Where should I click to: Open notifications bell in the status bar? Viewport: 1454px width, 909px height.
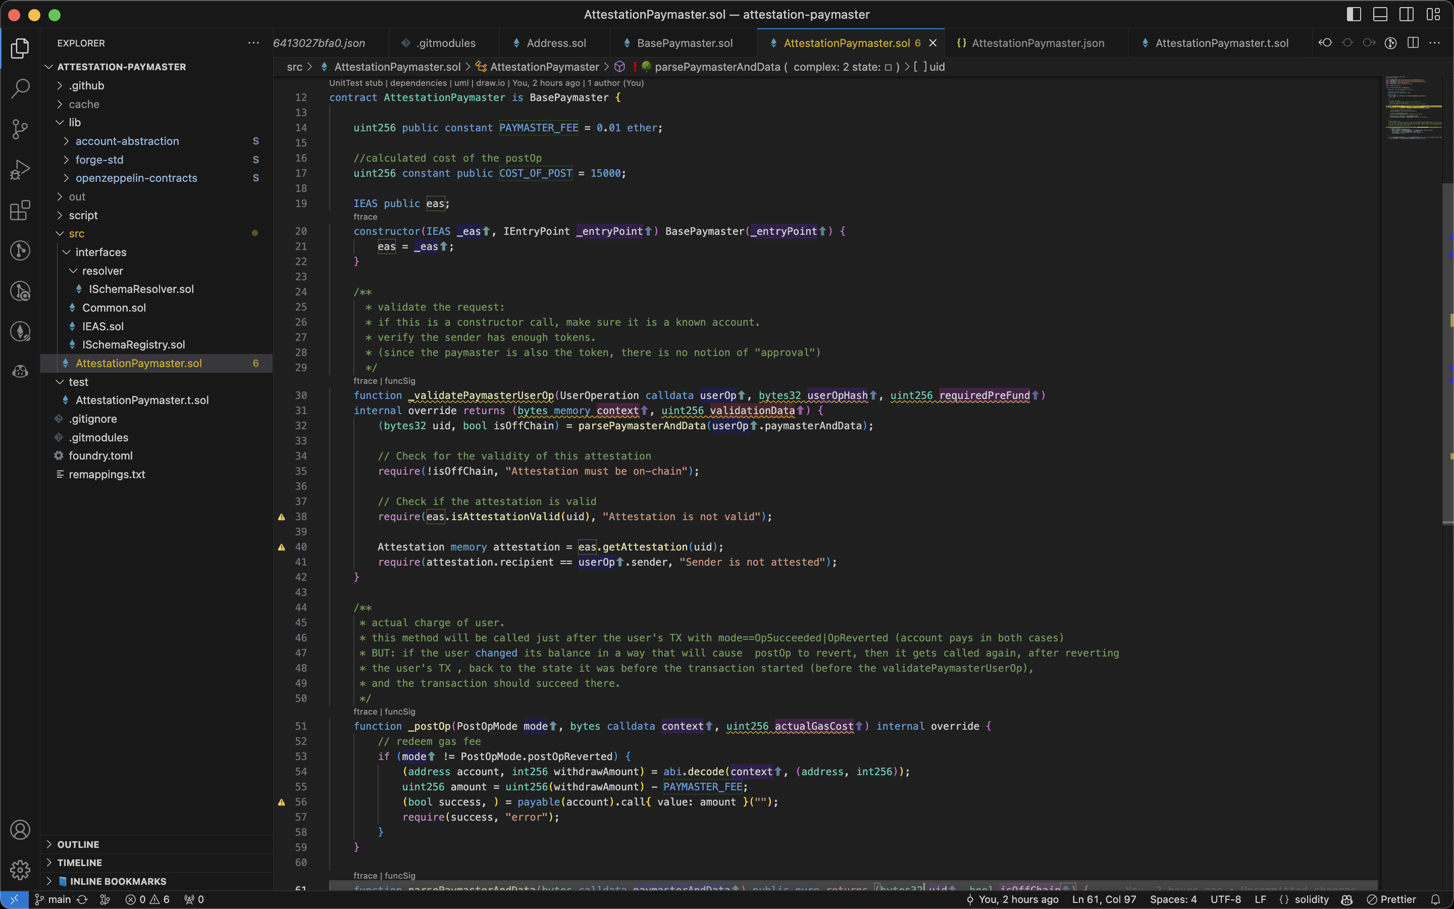click(1435, 899)
